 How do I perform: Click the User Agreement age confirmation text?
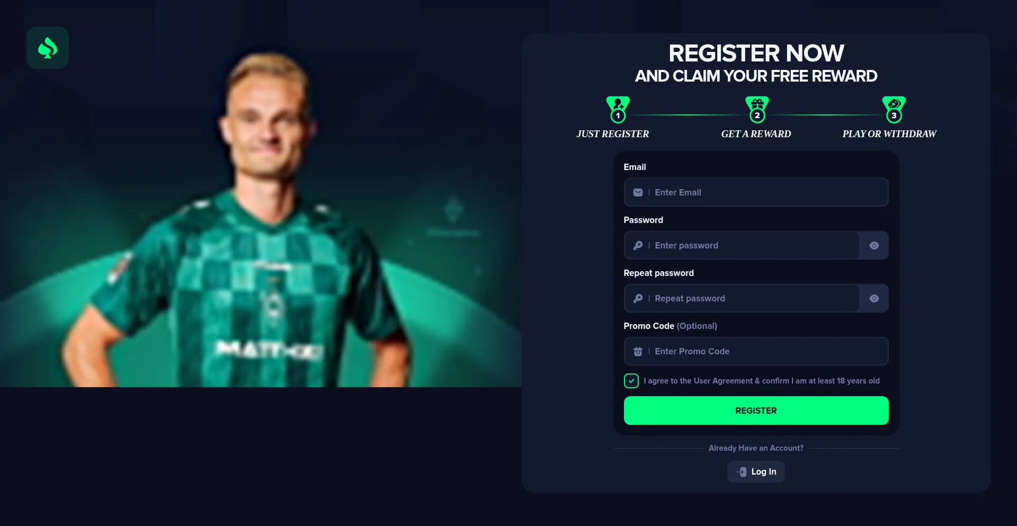(761, 381)
